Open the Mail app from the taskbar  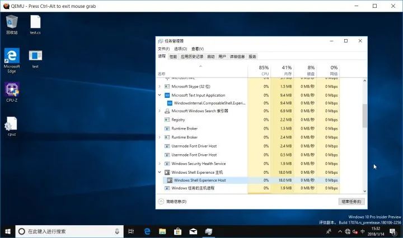point(193,232)
